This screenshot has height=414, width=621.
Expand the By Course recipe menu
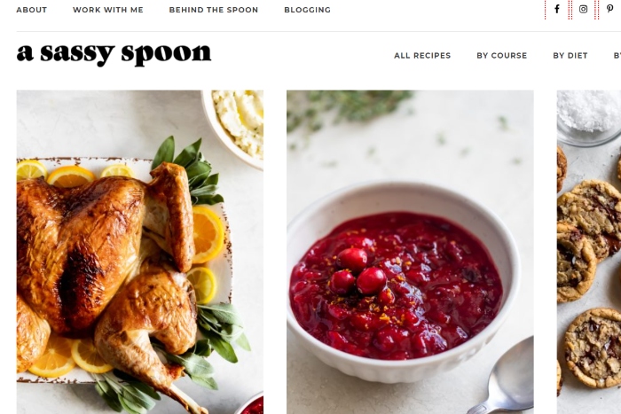pos(502,56)
